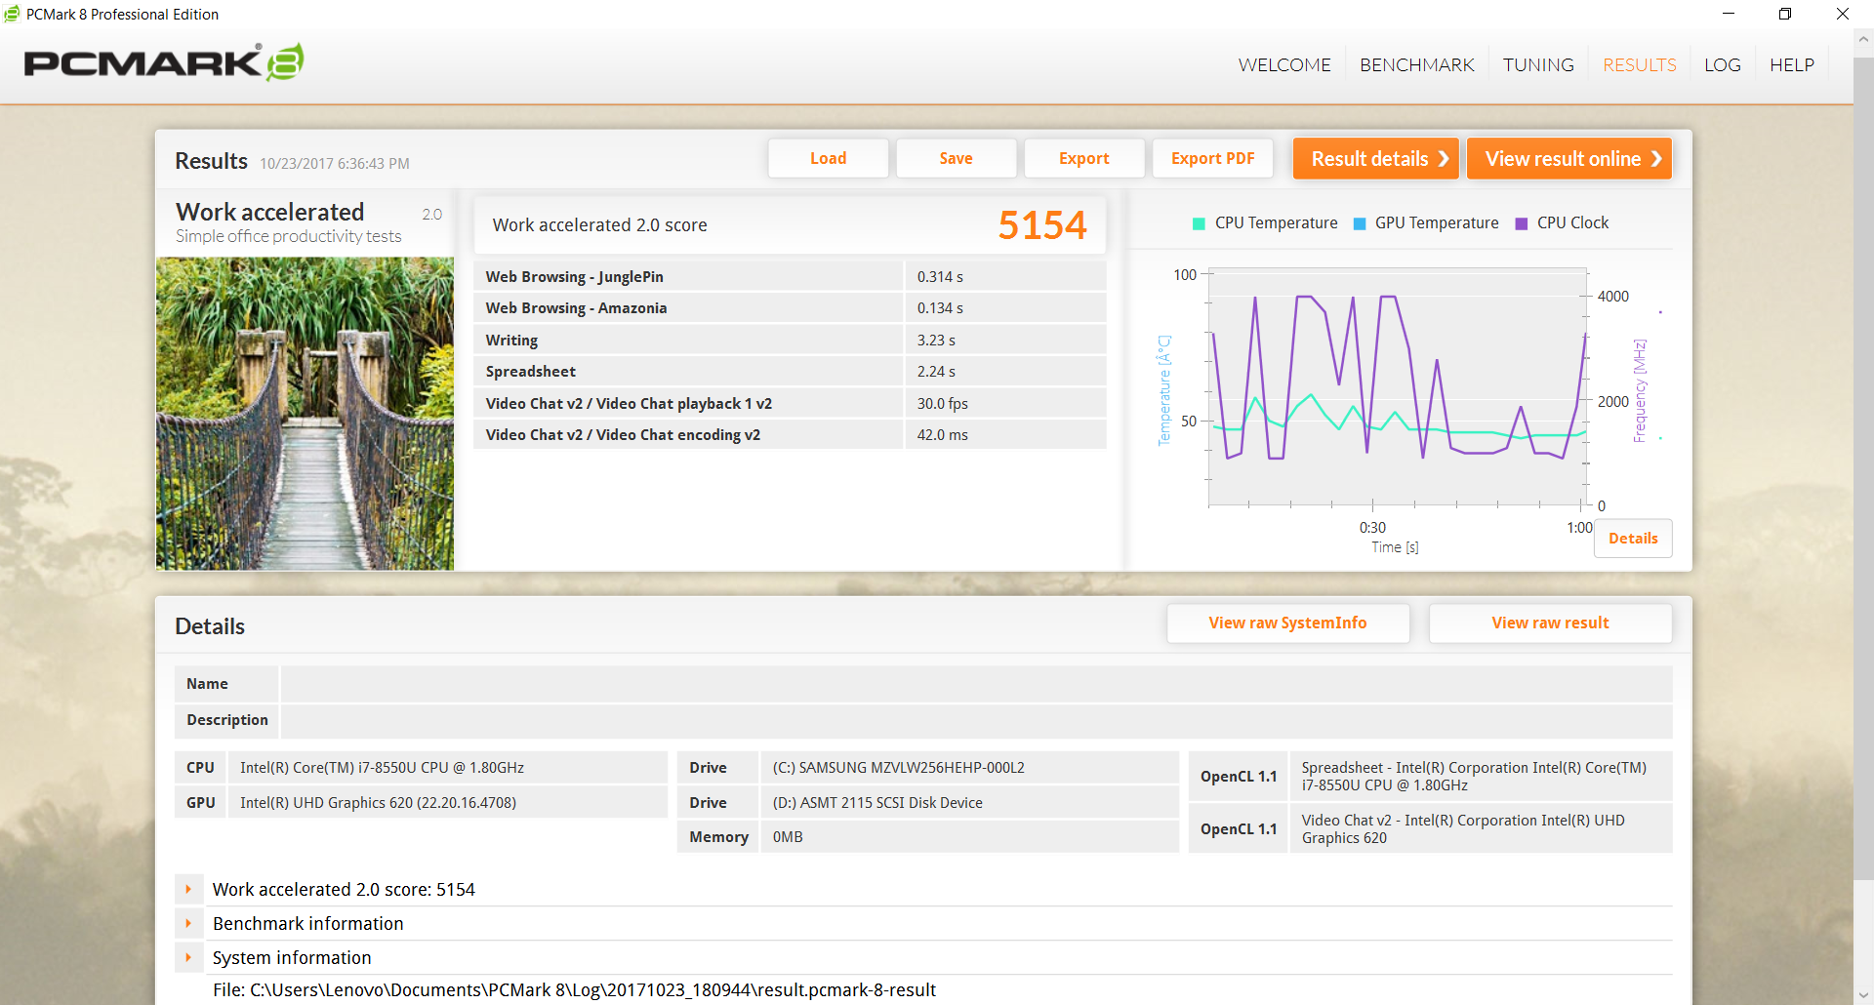Click the vertical scrollbar down arrow

[1863, 995]
